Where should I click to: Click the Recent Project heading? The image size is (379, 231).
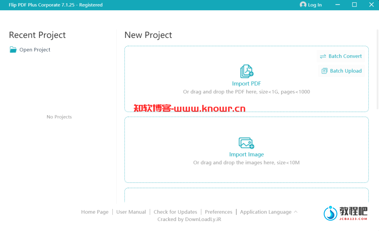[37, 35]
